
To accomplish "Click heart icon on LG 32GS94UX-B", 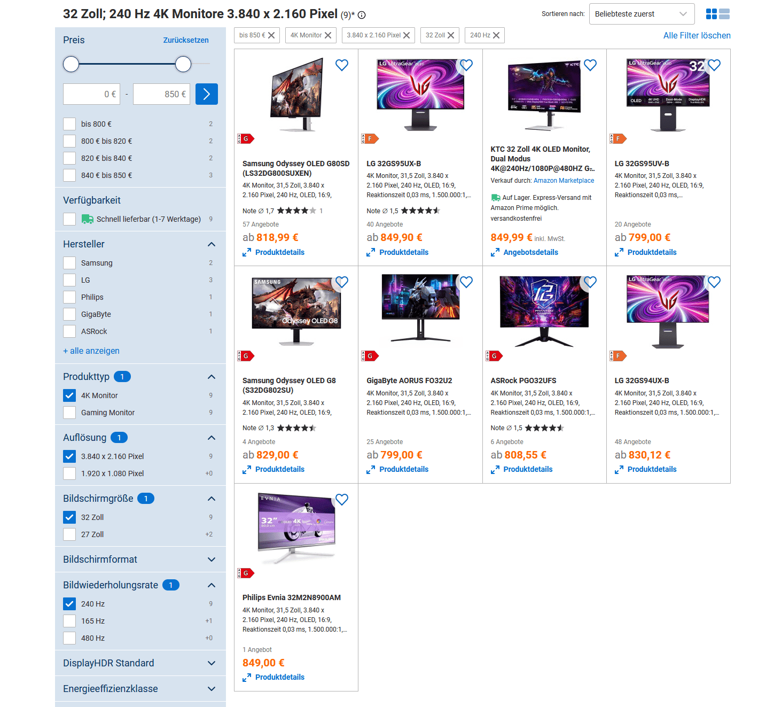I will (714, 282).
